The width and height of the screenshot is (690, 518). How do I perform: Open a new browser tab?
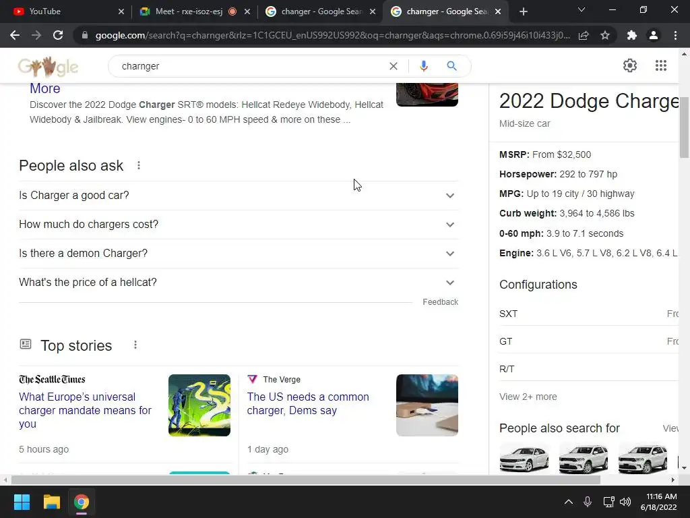point(523,11)
